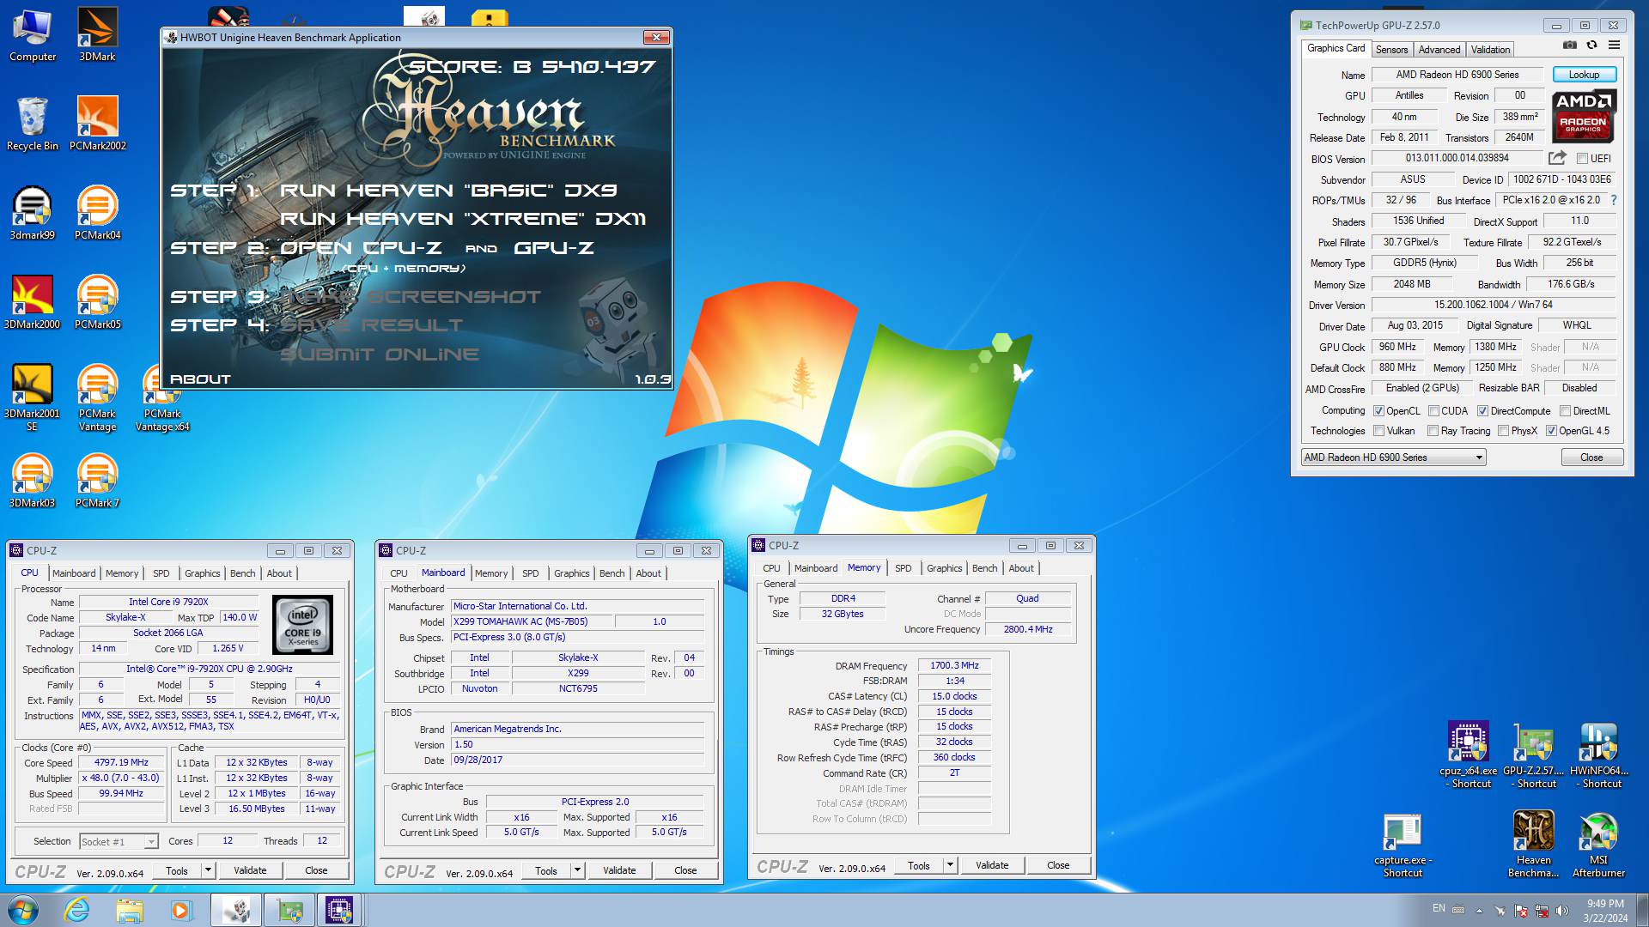
Task: Open the AMD Radeon HD 6900 Series dropdown
Action: pyautogui.click(x=1393, y=457)
